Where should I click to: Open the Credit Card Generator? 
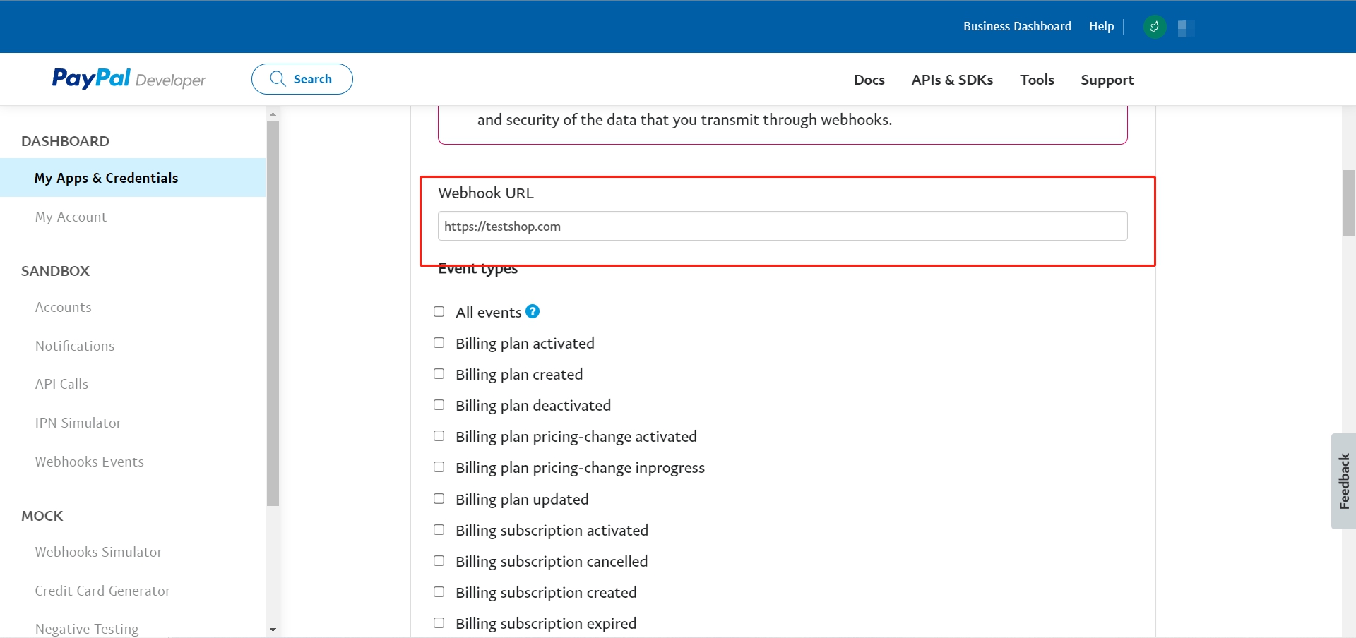tap(103, 591)
